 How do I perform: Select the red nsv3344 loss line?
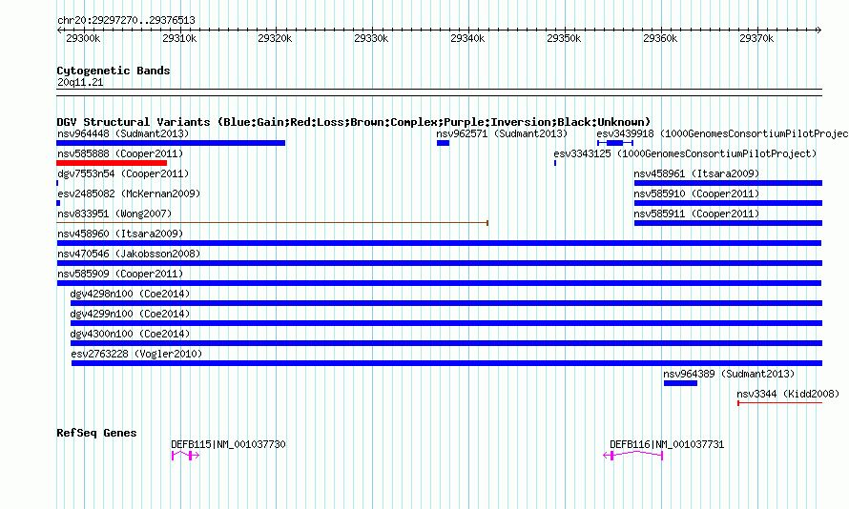(779, 403)
